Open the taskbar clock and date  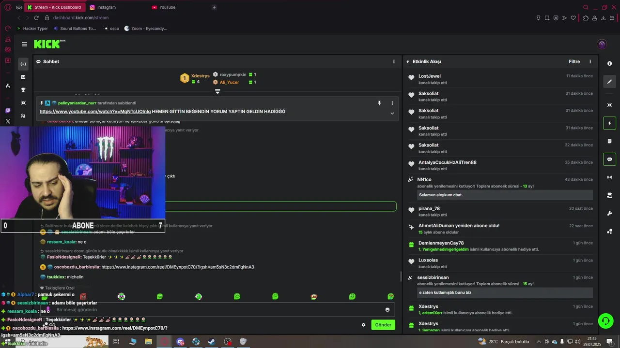pos(592,342)
